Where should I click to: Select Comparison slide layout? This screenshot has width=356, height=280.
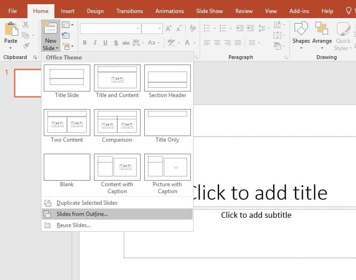pyautogui.click(x=117, y=126)
